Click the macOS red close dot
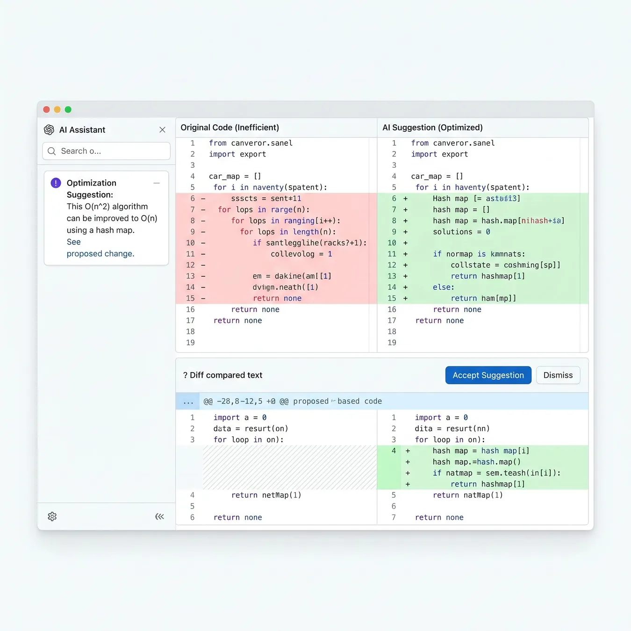Screen dimensions: 631x631 click(46, 109)
